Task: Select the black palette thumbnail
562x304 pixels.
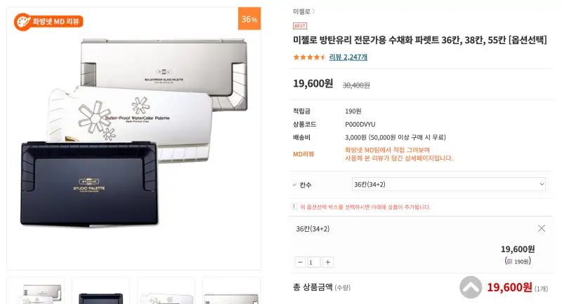Action: point(100,291)
